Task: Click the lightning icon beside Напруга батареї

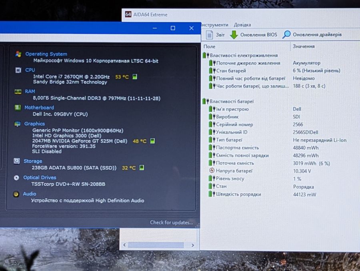Action: 212,171
